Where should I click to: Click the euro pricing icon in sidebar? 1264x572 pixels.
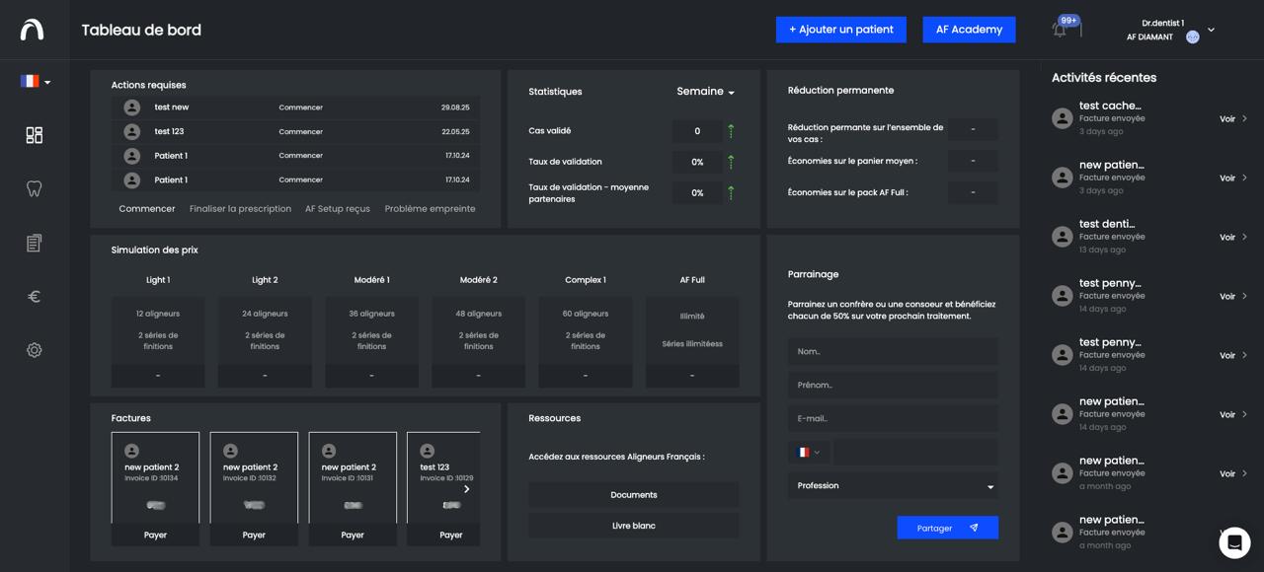pos(34,296)
